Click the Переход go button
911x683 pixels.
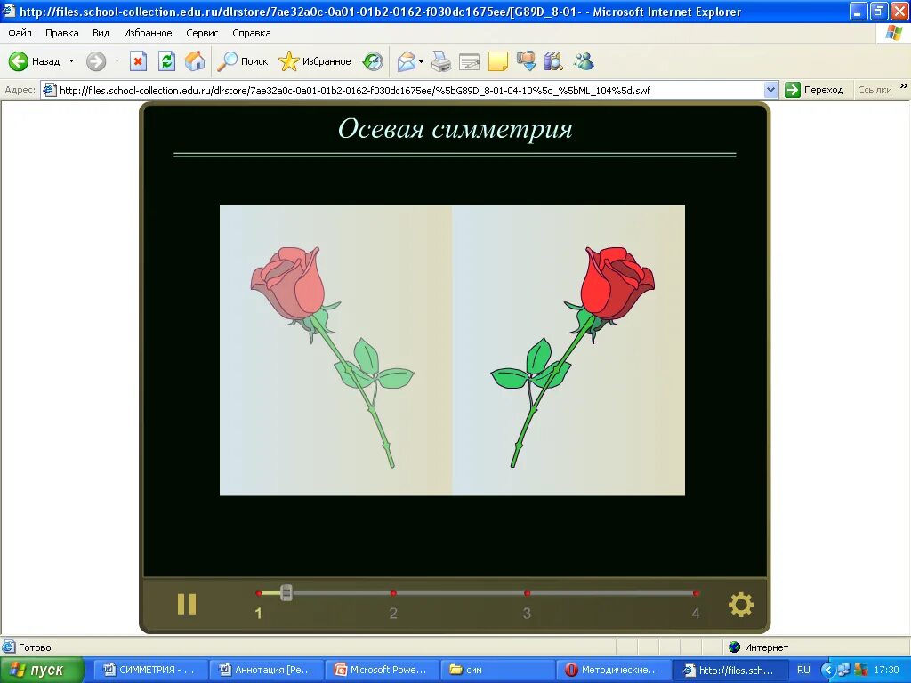(x=814, y=90)
